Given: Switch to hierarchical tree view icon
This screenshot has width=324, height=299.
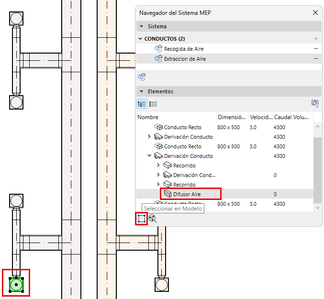Looking at the screenshot, I should tap(142, 104).
